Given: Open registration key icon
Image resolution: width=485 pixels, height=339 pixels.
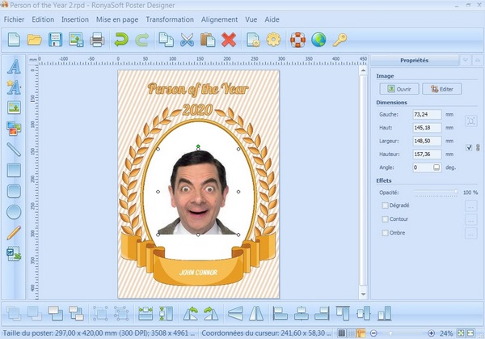Looking at the screenshot, I should pos(339,40).
